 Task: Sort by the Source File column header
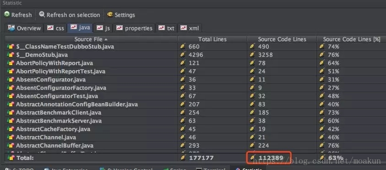91,39
